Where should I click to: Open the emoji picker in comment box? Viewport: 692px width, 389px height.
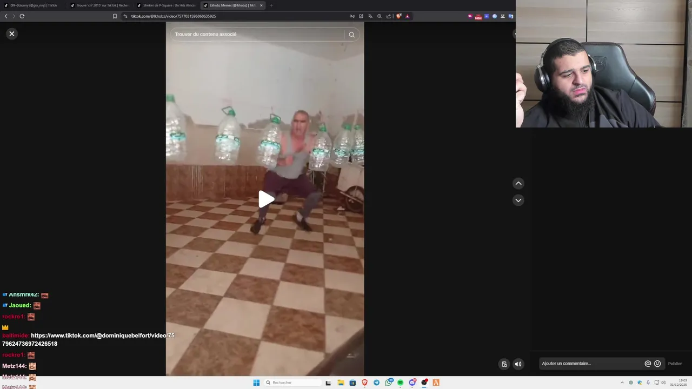pyautogui.click(x=657, y=364)
